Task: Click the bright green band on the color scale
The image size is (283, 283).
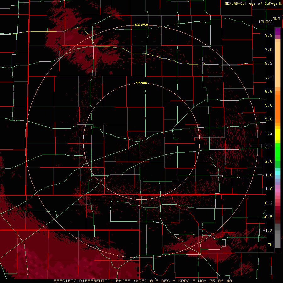Action: [x=278, y=152]
